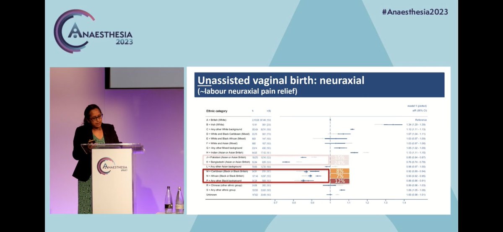Click the 'model 1 (plotted)' label
This screenshot has width=503, height=232.
pos(417,106)
